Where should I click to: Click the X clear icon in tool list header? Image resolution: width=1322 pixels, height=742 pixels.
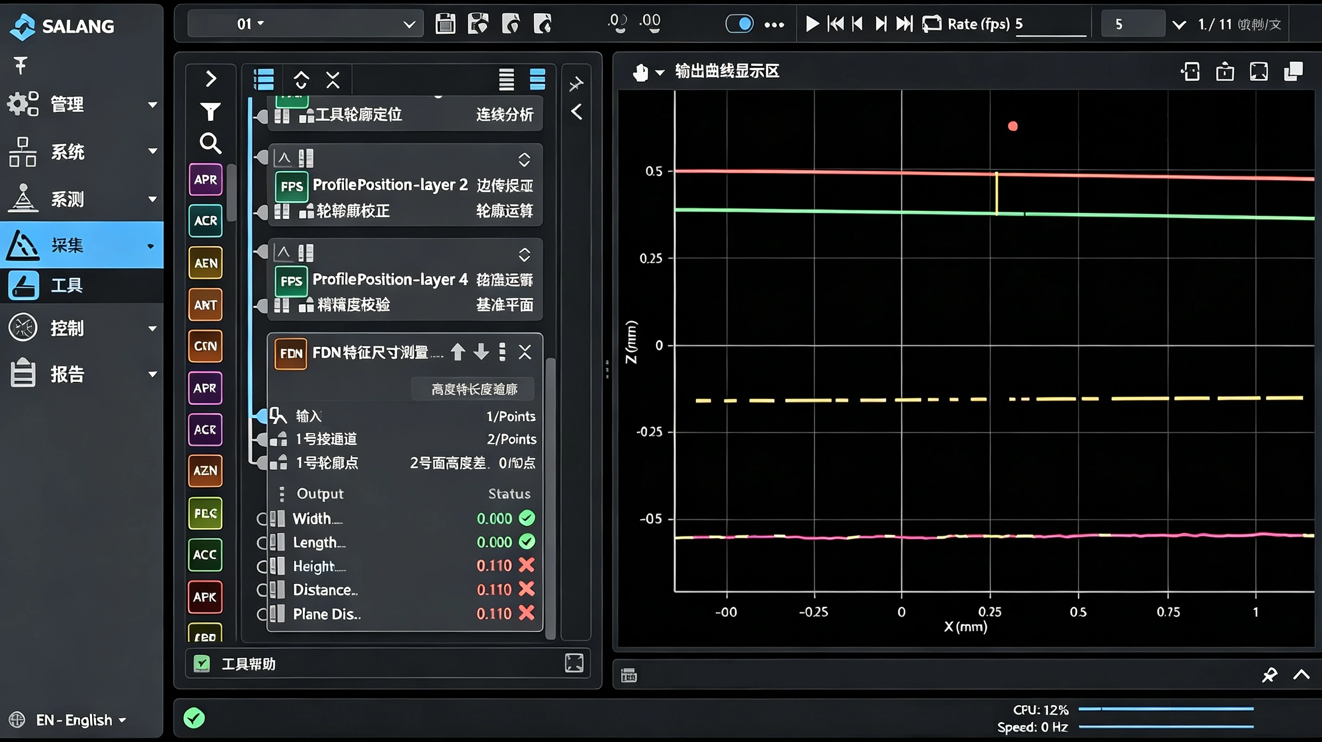click(333, 80)
